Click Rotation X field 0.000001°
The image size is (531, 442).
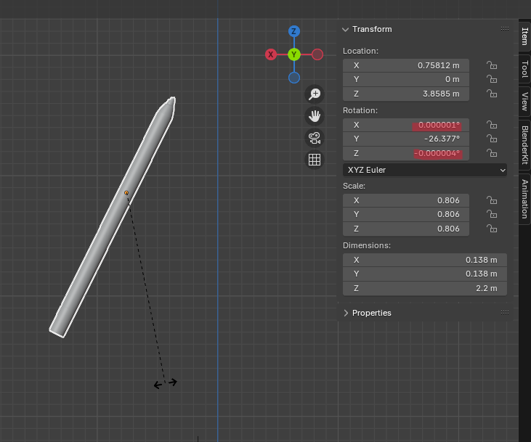coord(406,125)
